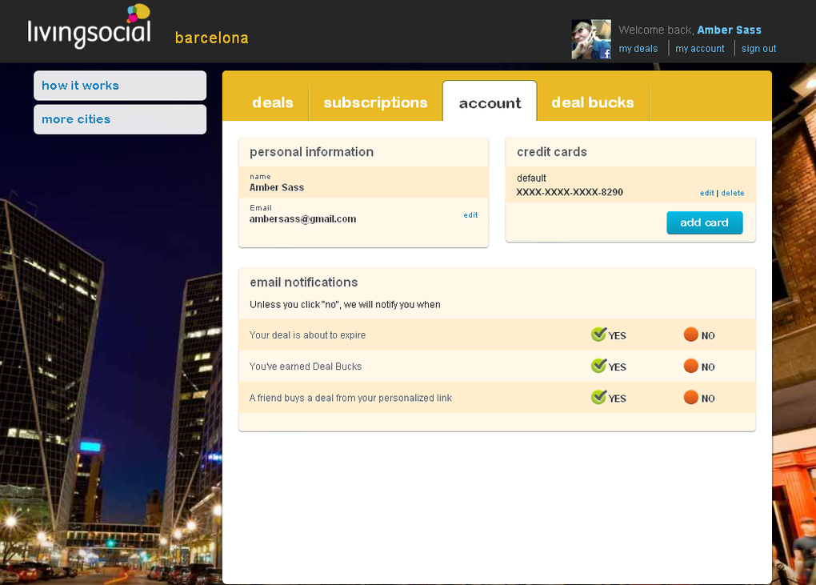Viewport: 816px width, 585px height.
Task: Switch to the deals tab
Action: click(273, 102)
